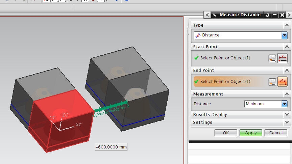Click the Measurement section header

pos(240,94)
